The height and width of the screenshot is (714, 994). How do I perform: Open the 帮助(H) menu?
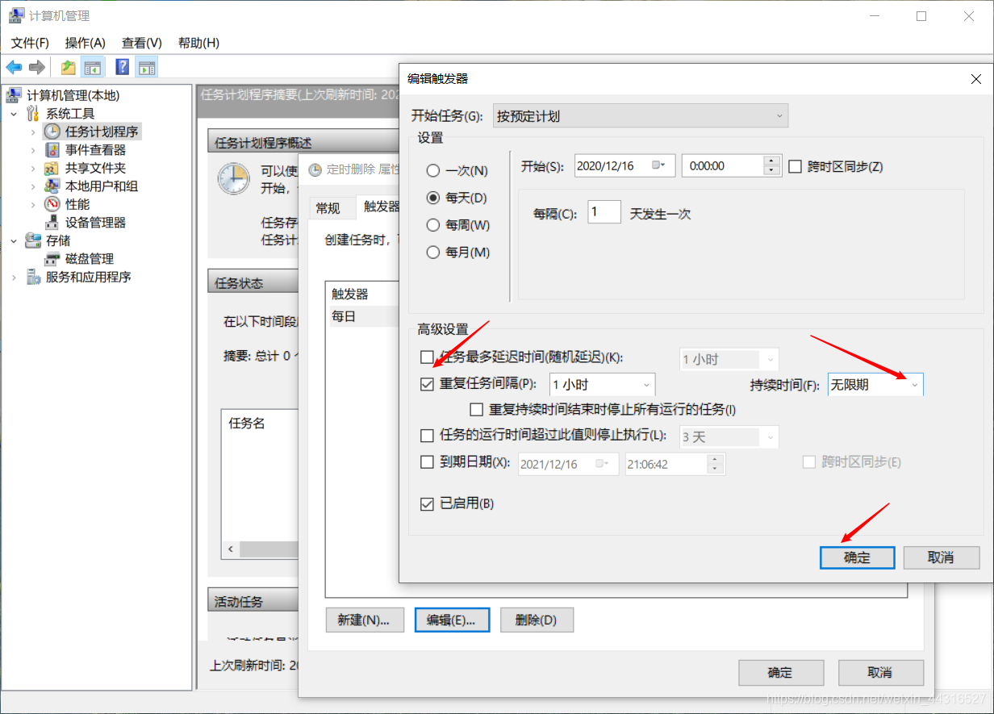198,43
